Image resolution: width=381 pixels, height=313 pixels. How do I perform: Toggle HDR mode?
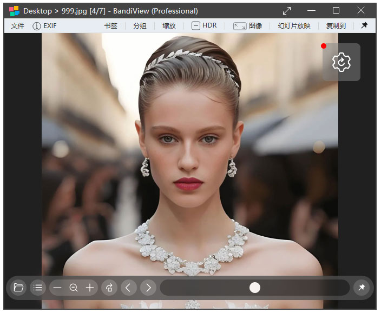tap(204, 25)
